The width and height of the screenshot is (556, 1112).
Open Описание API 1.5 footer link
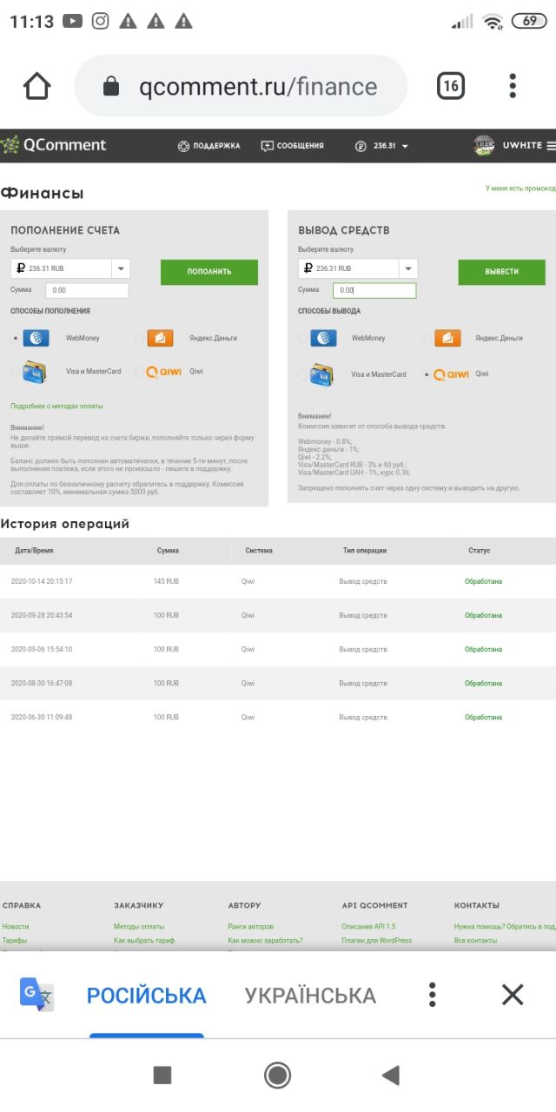[x=368, y=927]
